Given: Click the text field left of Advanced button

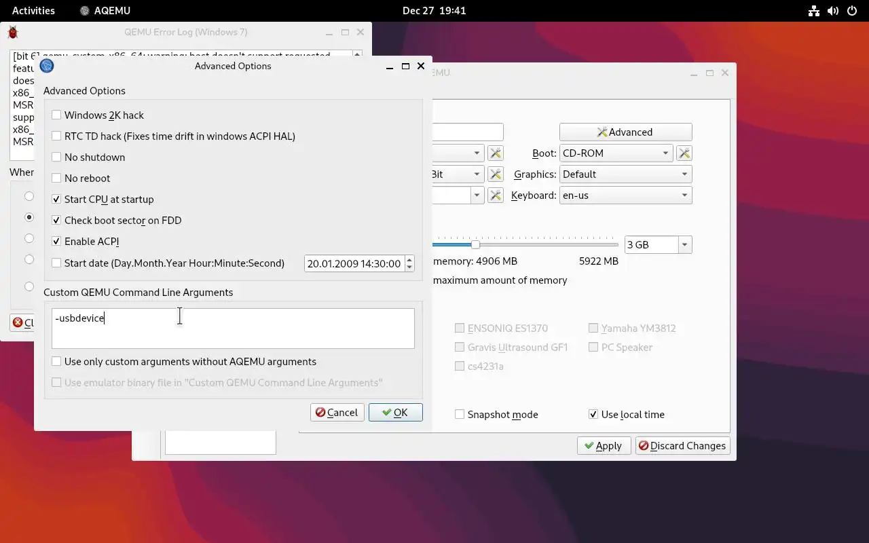Looking at the screenshot, I should (468, 132).
